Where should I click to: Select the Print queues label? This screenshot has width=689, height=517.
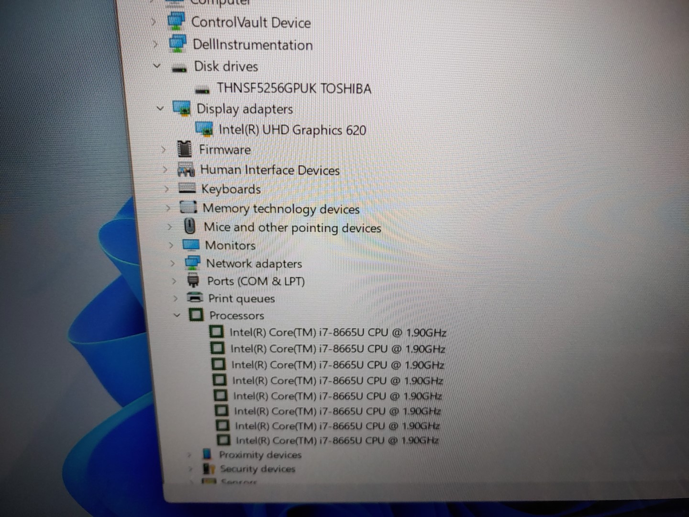242,299
